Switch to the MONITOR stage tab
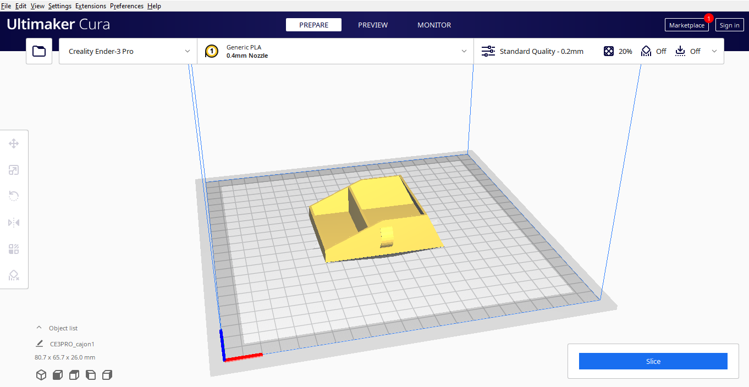This screenshot has height=387, width=749. pyautogui.click(x=434, y=25)
